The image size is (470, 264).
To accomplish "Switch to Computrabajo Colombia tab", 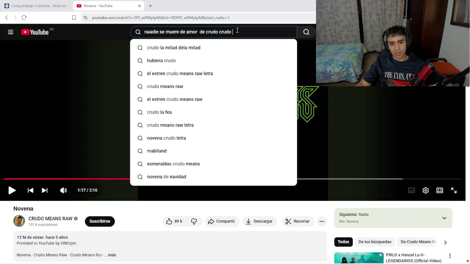I will coord(36,6).
